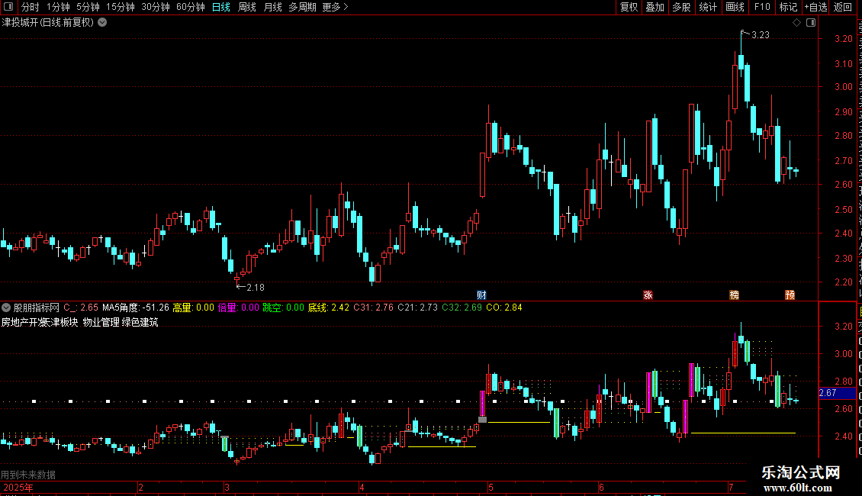The image size is (862, 496).
Task: Click the blue 财 event marker
Action: (x=481, y=295)
